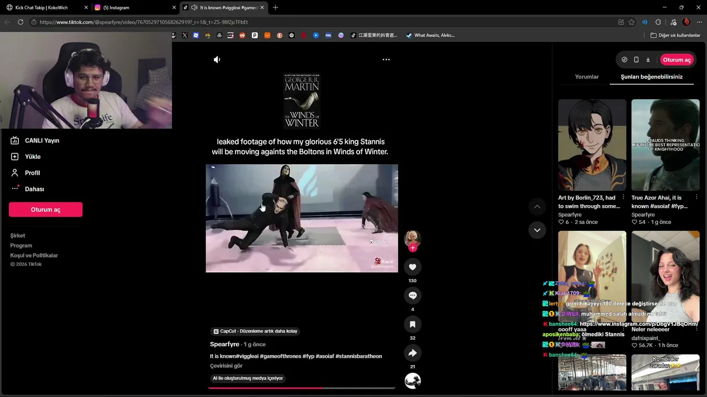This screenshot has width=707, height=397.
Task: Like the video with 130 likes
Action: pos(413,267)
